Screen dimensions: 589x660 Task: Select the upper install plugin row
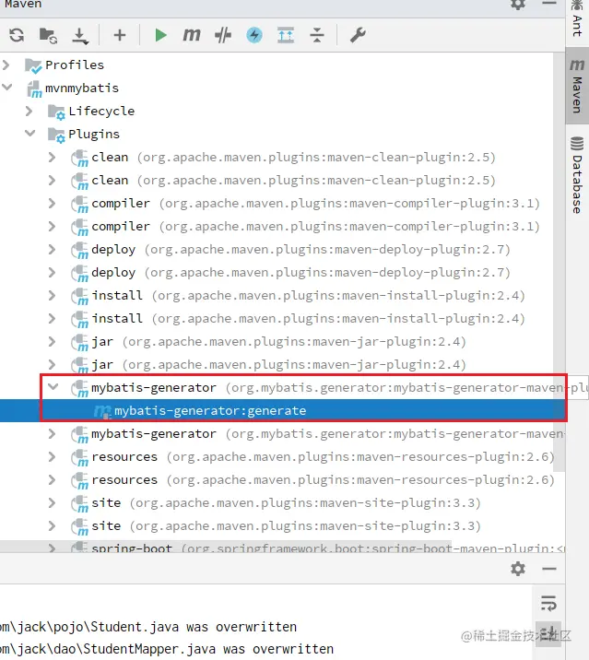[308, 296]
